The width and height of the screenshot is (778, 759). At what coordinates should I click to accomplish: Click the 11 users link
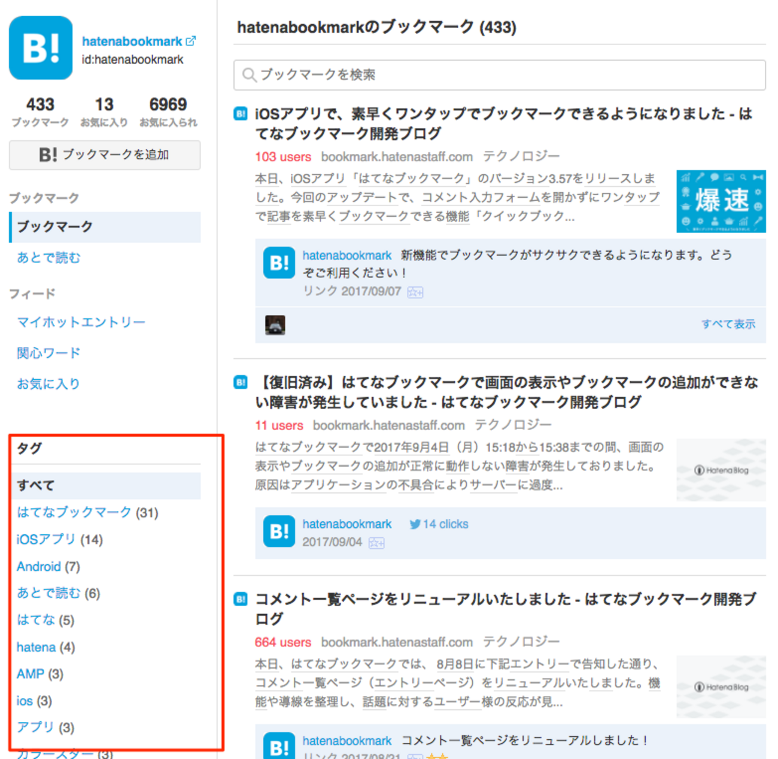point(279,425)
